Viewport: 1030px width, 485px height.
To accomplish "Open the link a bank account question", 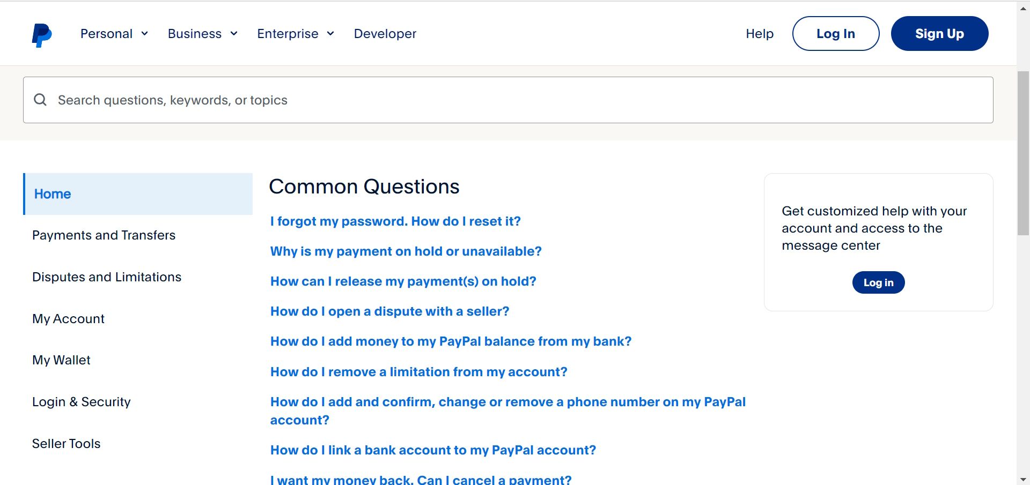I will pos(433,450).
